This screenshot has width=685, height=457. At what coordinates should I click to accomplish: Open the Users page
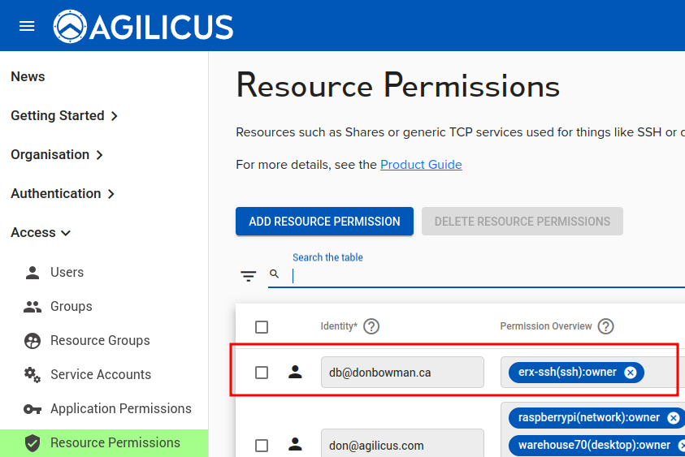point(67,273)
